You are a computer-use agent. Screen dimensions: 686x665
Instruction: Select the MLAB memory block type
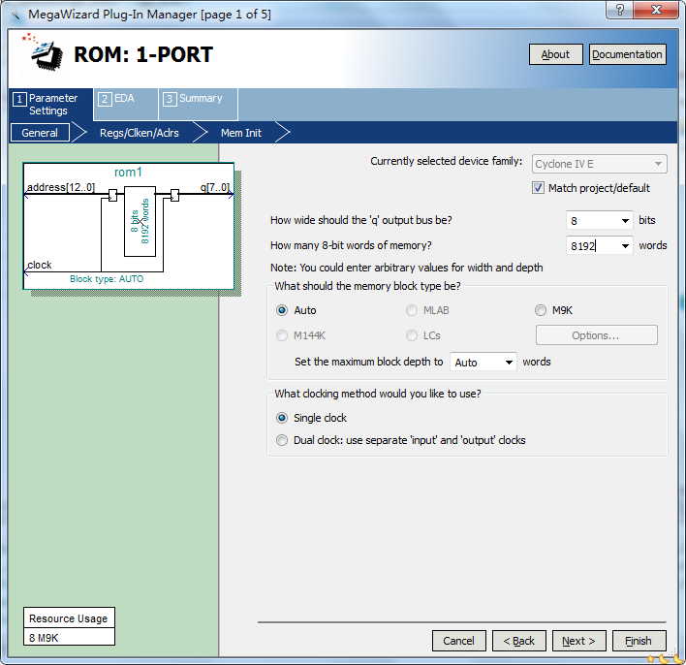click(411, 310)
